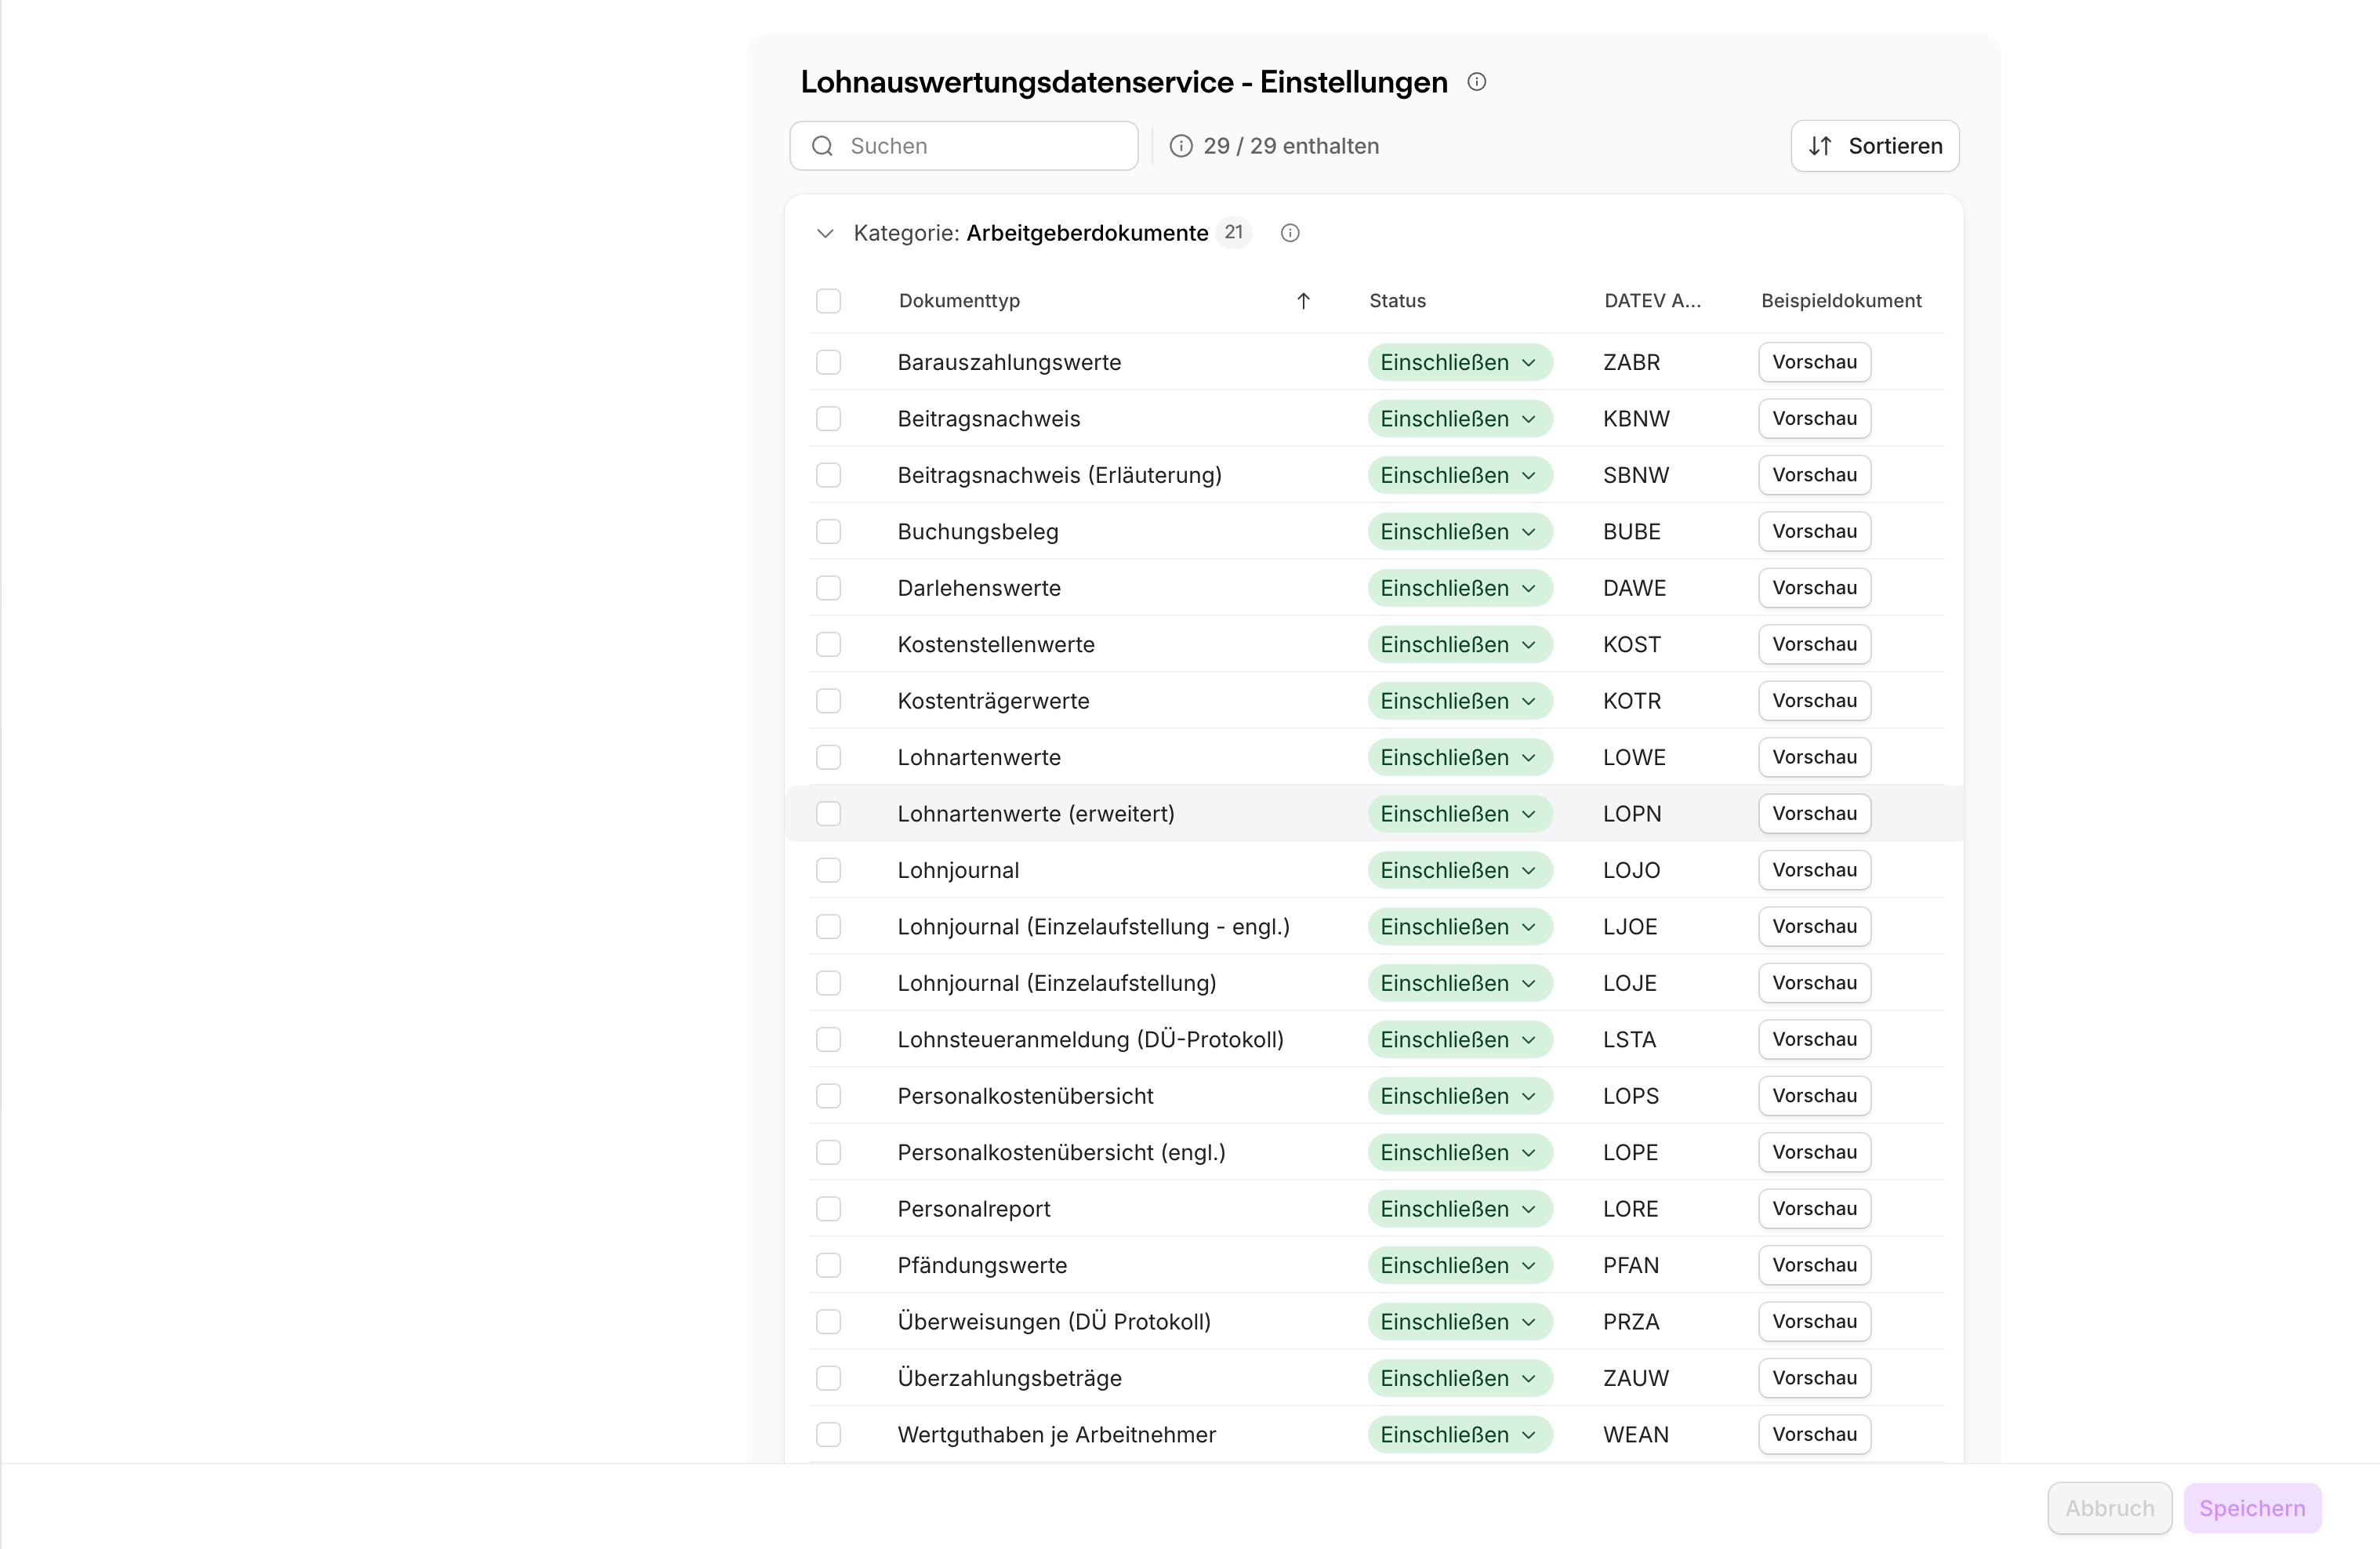Image resolution: width=2380 pixels, height=1549 pixels.
Task: Click the Abbruch button
Action: tap(2110, 1508)
